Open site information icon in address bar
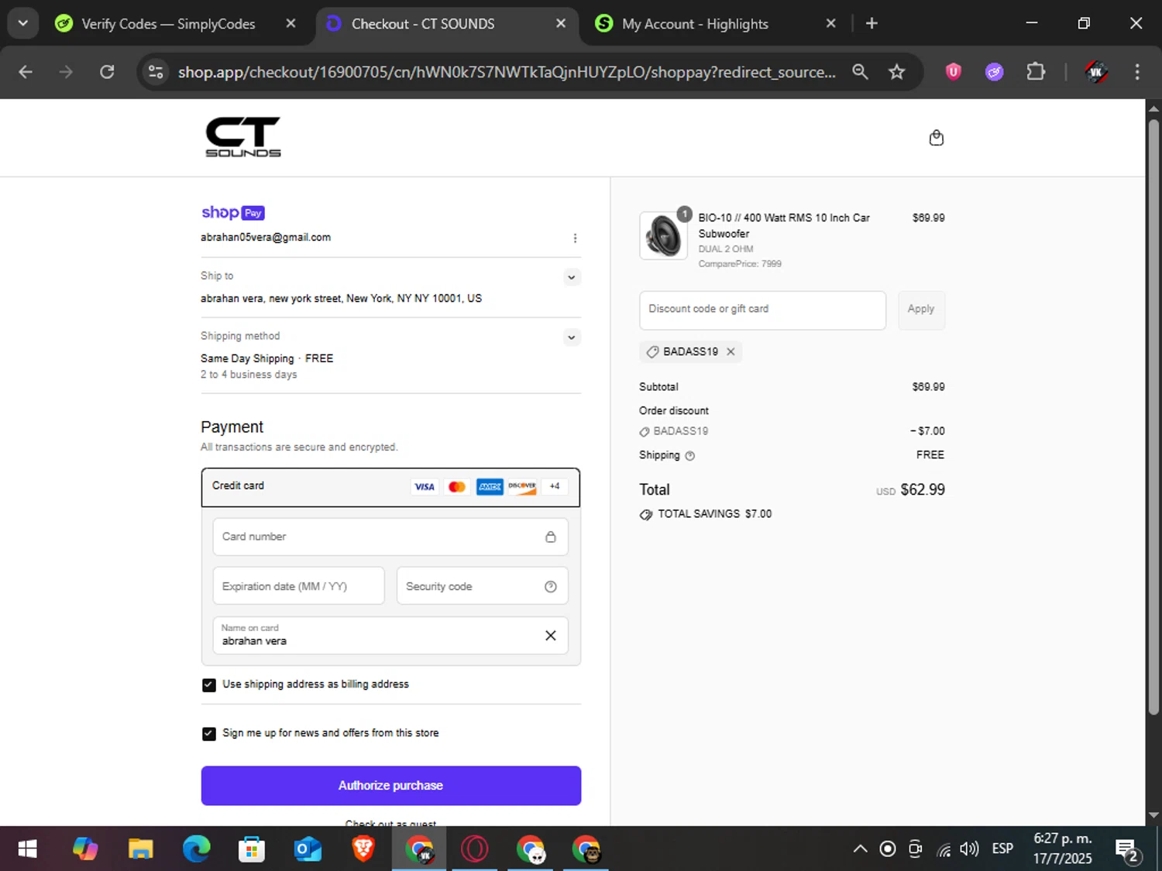Image resolution: width=1162 pixels, height=871 pixels. pos(156,72)
